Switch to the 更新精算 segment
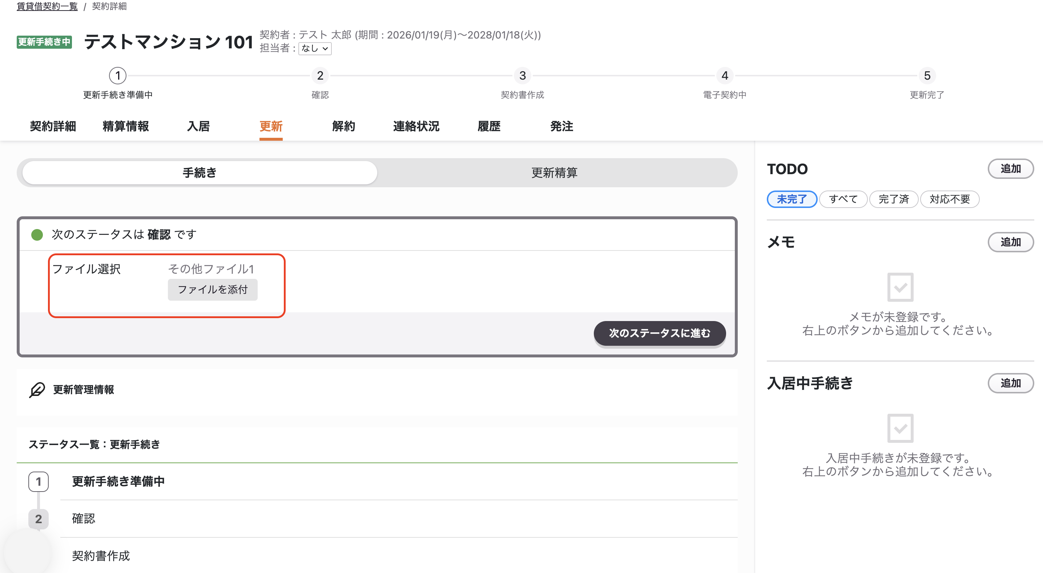Screen dimensions: 1043x573 [554, 173]
